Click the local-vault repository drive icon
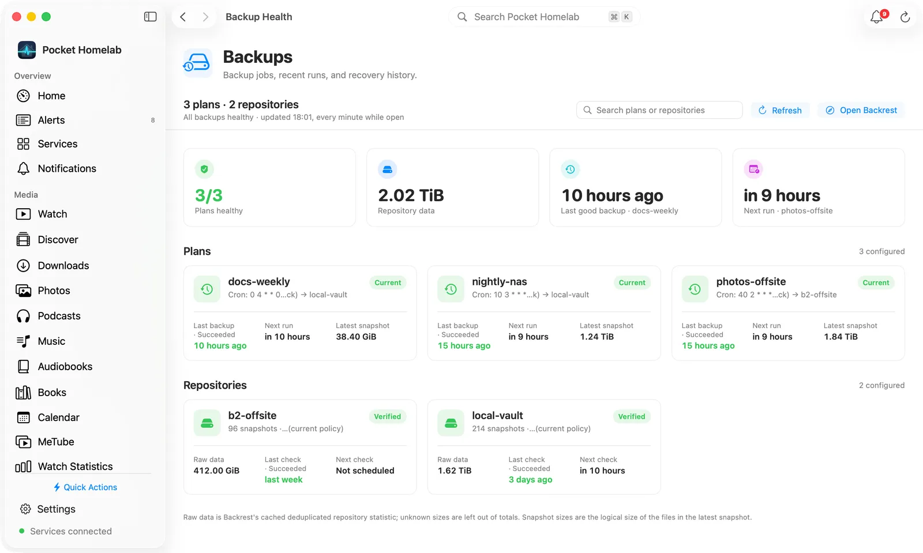 click(451, 423)
